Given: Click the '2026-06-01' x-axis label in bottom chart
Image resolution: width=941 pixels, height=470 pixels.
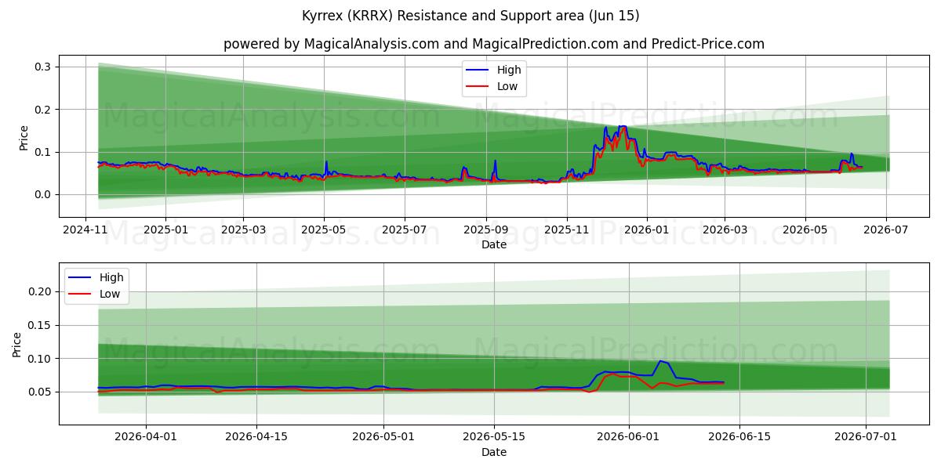Looking at the screenshot, I should (x=629, y=438).
